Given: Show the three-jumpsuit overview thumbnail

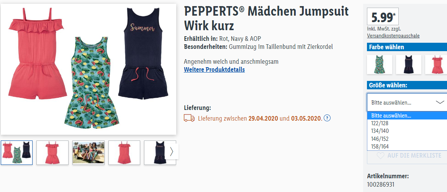Looking at the screenshot, I should click(x=16, y=153).
